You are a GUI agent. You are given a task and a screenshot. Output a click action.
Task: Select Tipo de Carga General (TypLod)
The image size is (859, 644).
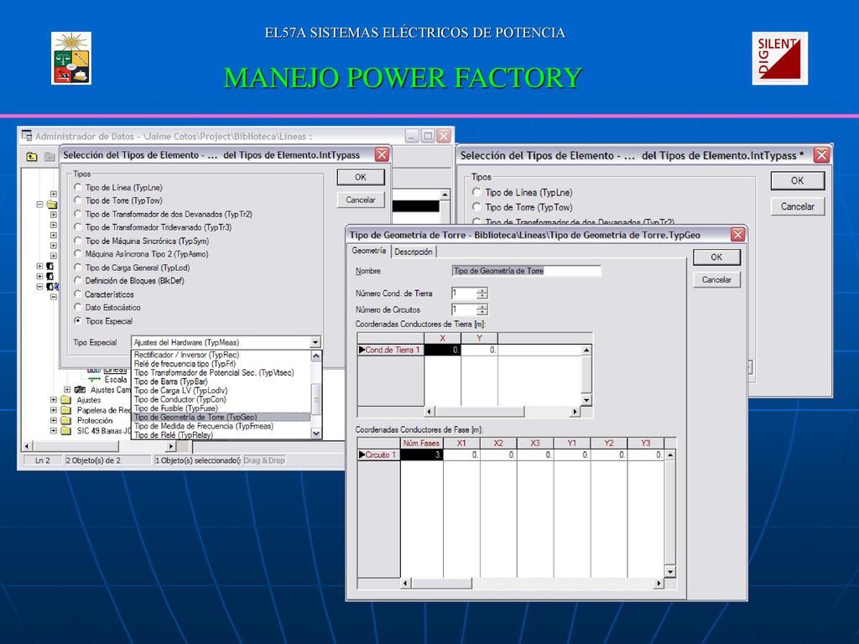click(x=78, y=267)
